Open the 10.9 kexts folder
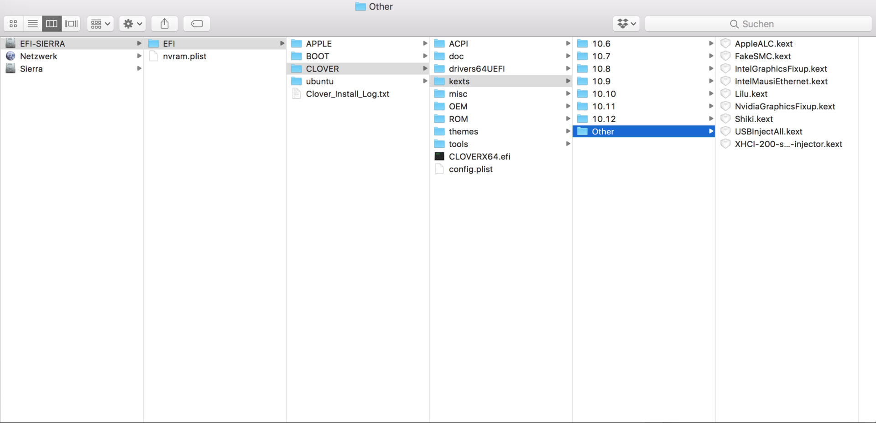This screenshot has width=876, height=423. (x=643, y=81)
